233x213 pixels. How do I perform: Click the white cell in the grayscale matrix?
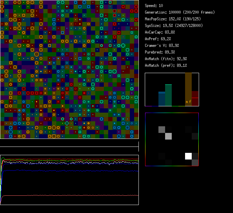coord(188,156)
